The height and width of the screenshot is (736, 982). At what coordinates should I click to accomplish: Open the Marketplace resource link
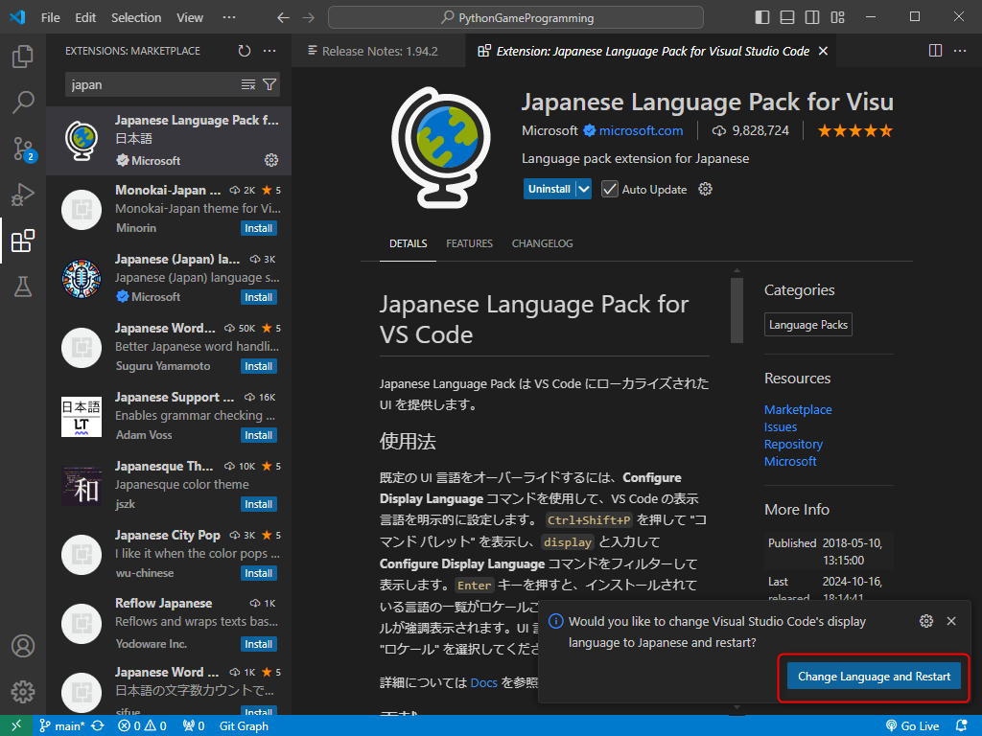(x=798, y=409)
